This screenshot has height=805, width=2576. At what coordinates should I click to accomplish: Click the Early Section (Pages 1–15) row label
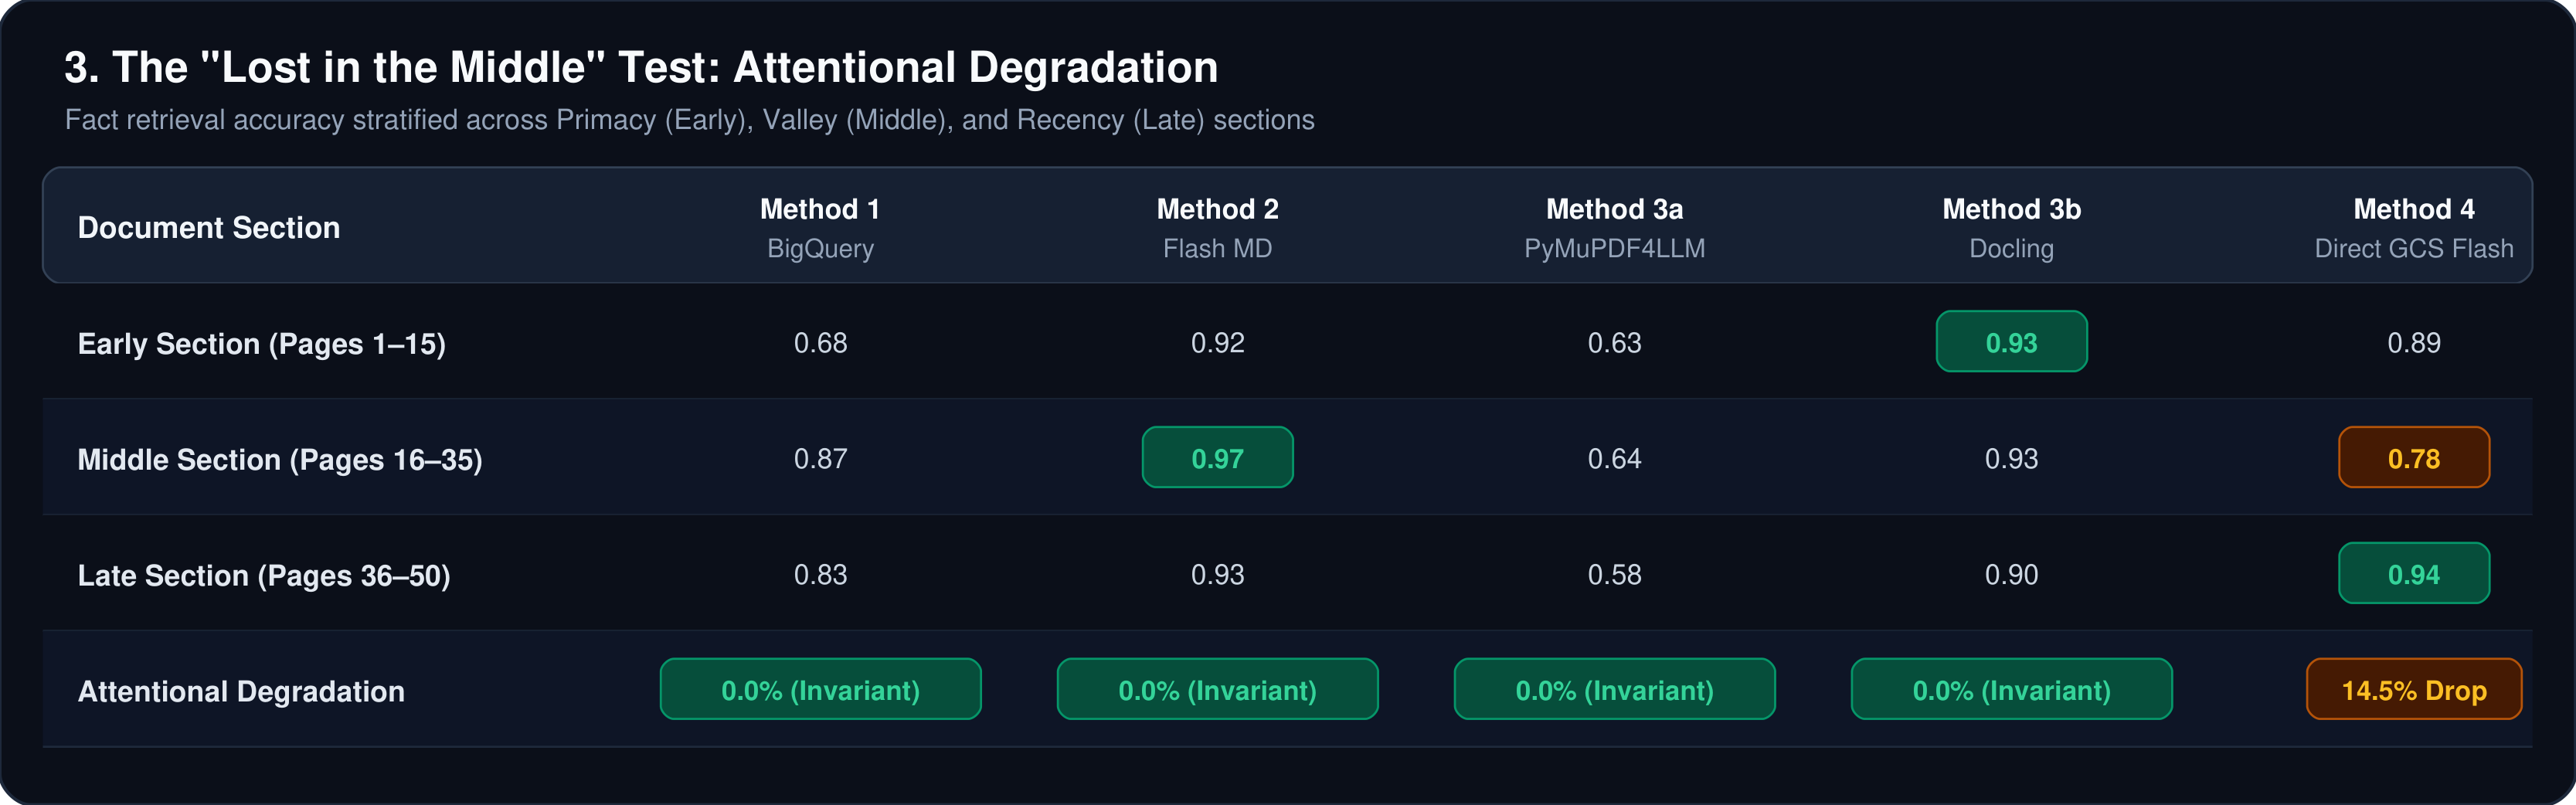[x=262, y=344]
